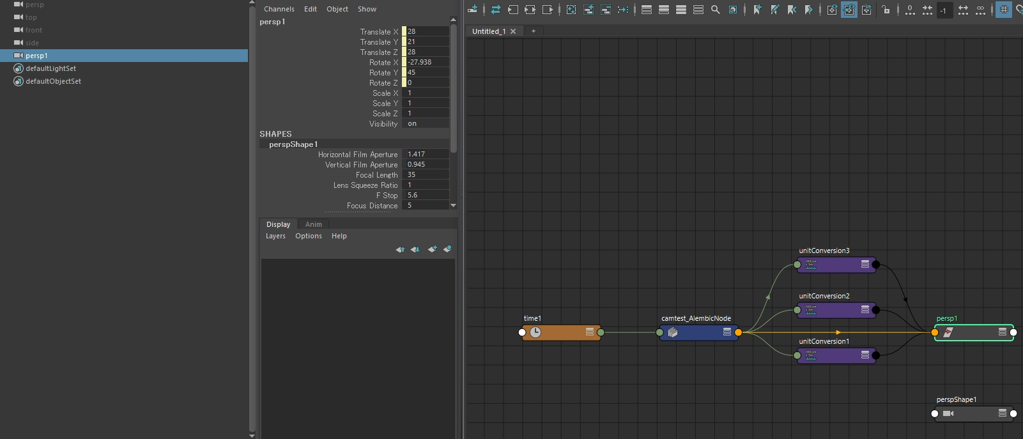Expand attributes on camtest_AlembicNode node

point(727,332)
